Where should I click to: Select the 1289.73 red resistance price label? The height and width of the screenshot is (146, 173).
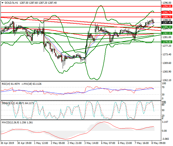pyautogui.click(x=167, y=17)
